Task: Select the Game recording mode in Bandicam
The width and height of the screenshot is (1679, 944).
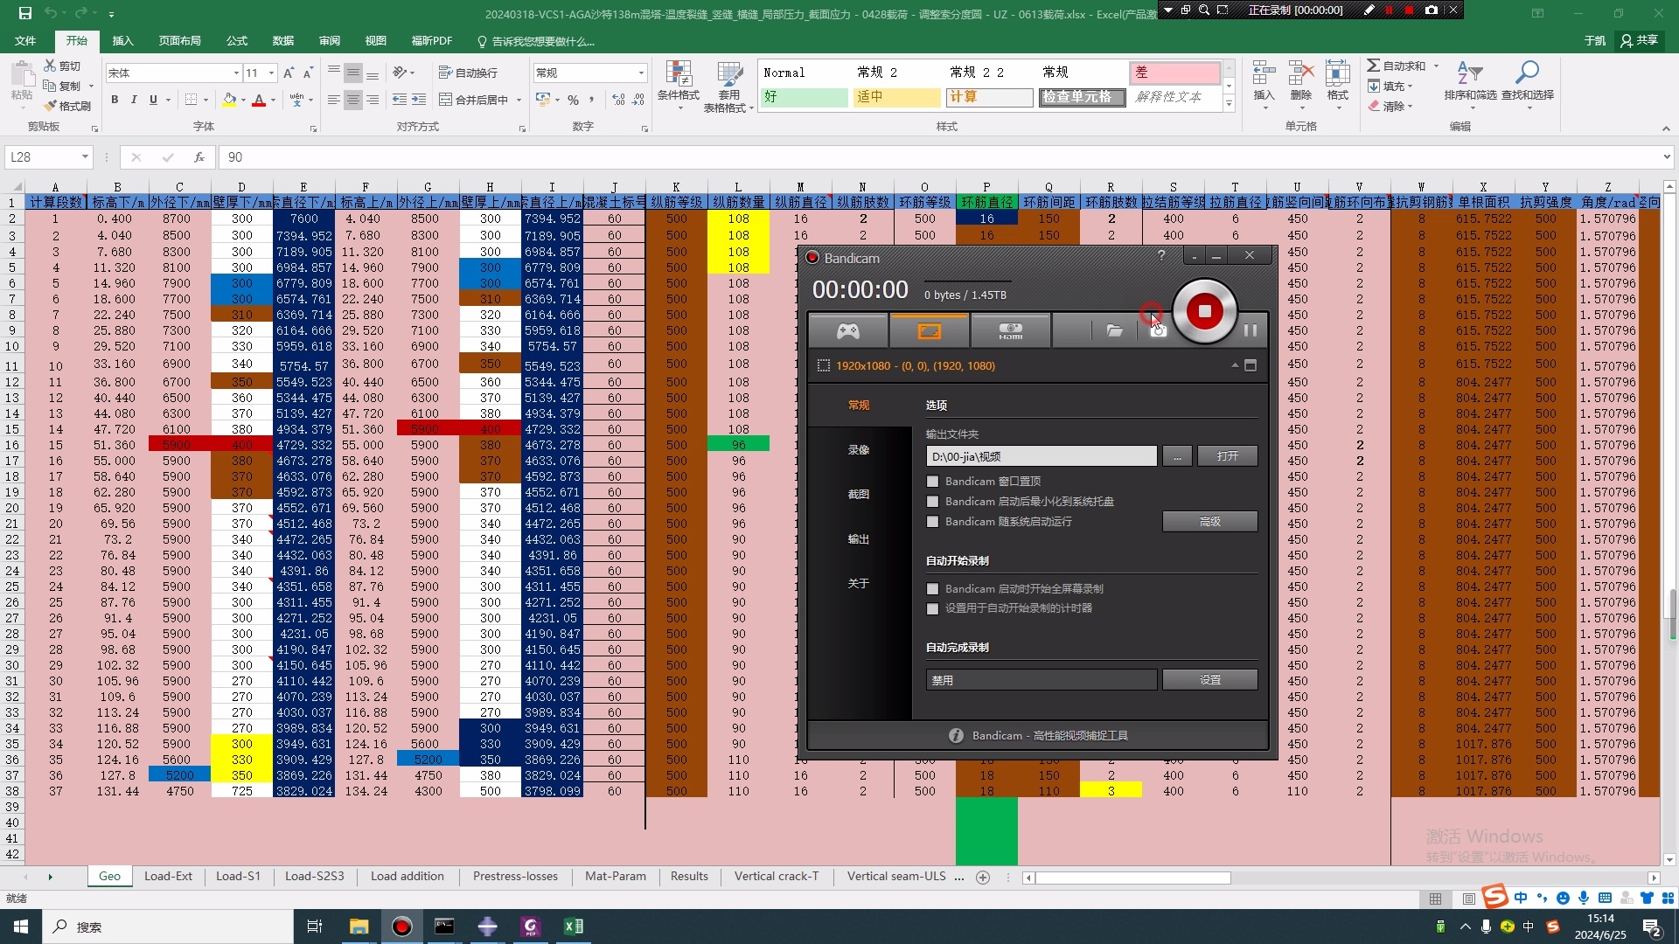Action: tap(847, 330)
